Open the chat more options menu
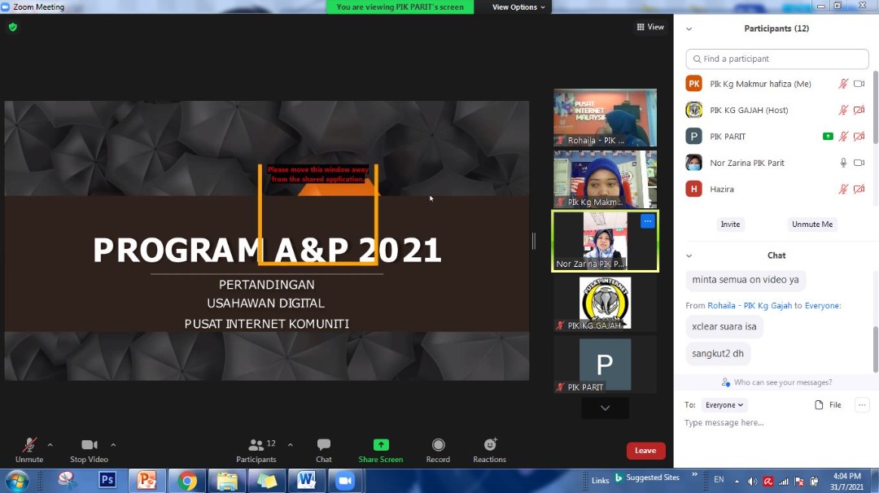This screenshot has width=879, height=493. coord(861,405)
